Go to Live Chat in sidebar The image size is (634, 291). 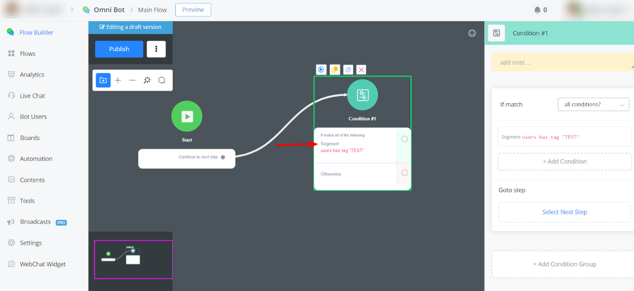(x=32, y=96)
